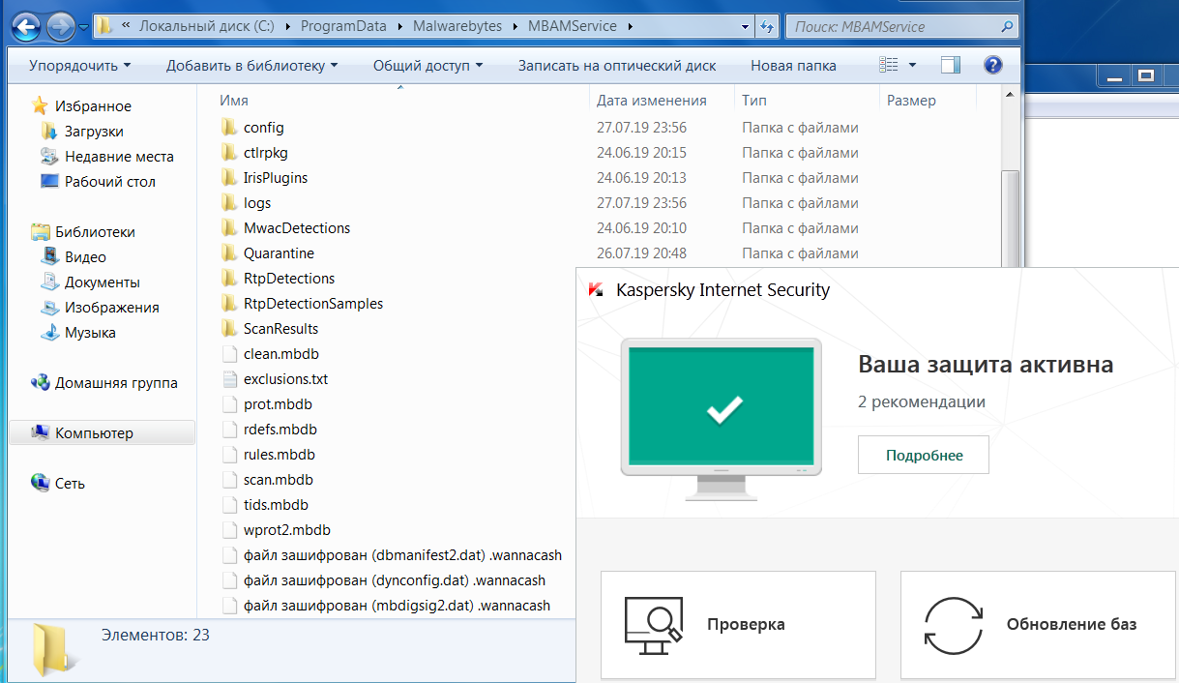Image resolution: width=1179 pixels, height=683 pixels.
Task: Click the Kaspersky protection status monitor image
Action: click(x=721, y=419)
